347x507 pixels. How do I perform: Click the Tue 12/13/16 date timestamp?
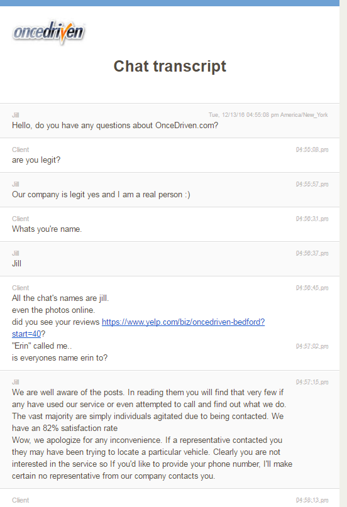pyautogui.click(x=268, y=115)
